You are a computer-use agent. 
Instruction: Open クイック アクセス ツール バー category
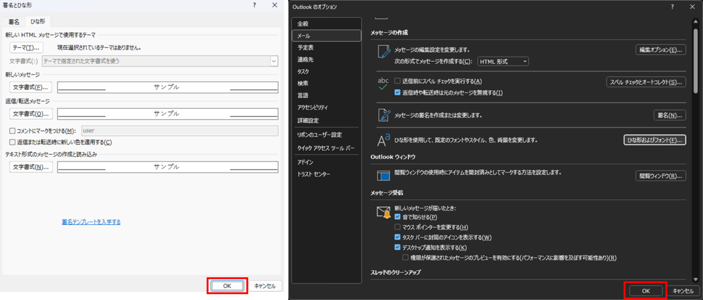[x=326, y=148]
